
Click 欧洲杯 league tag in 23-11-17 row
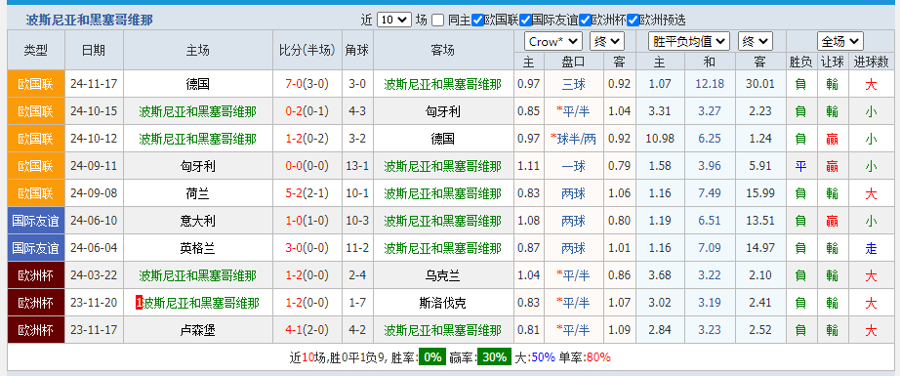pyautogui.click(x=35, y=330)
